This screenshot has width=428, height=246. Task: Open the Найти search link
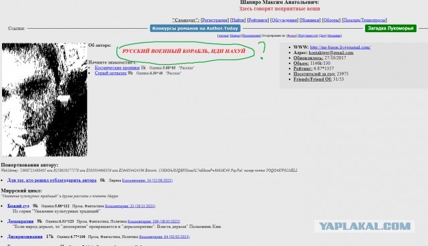point(238,20)
